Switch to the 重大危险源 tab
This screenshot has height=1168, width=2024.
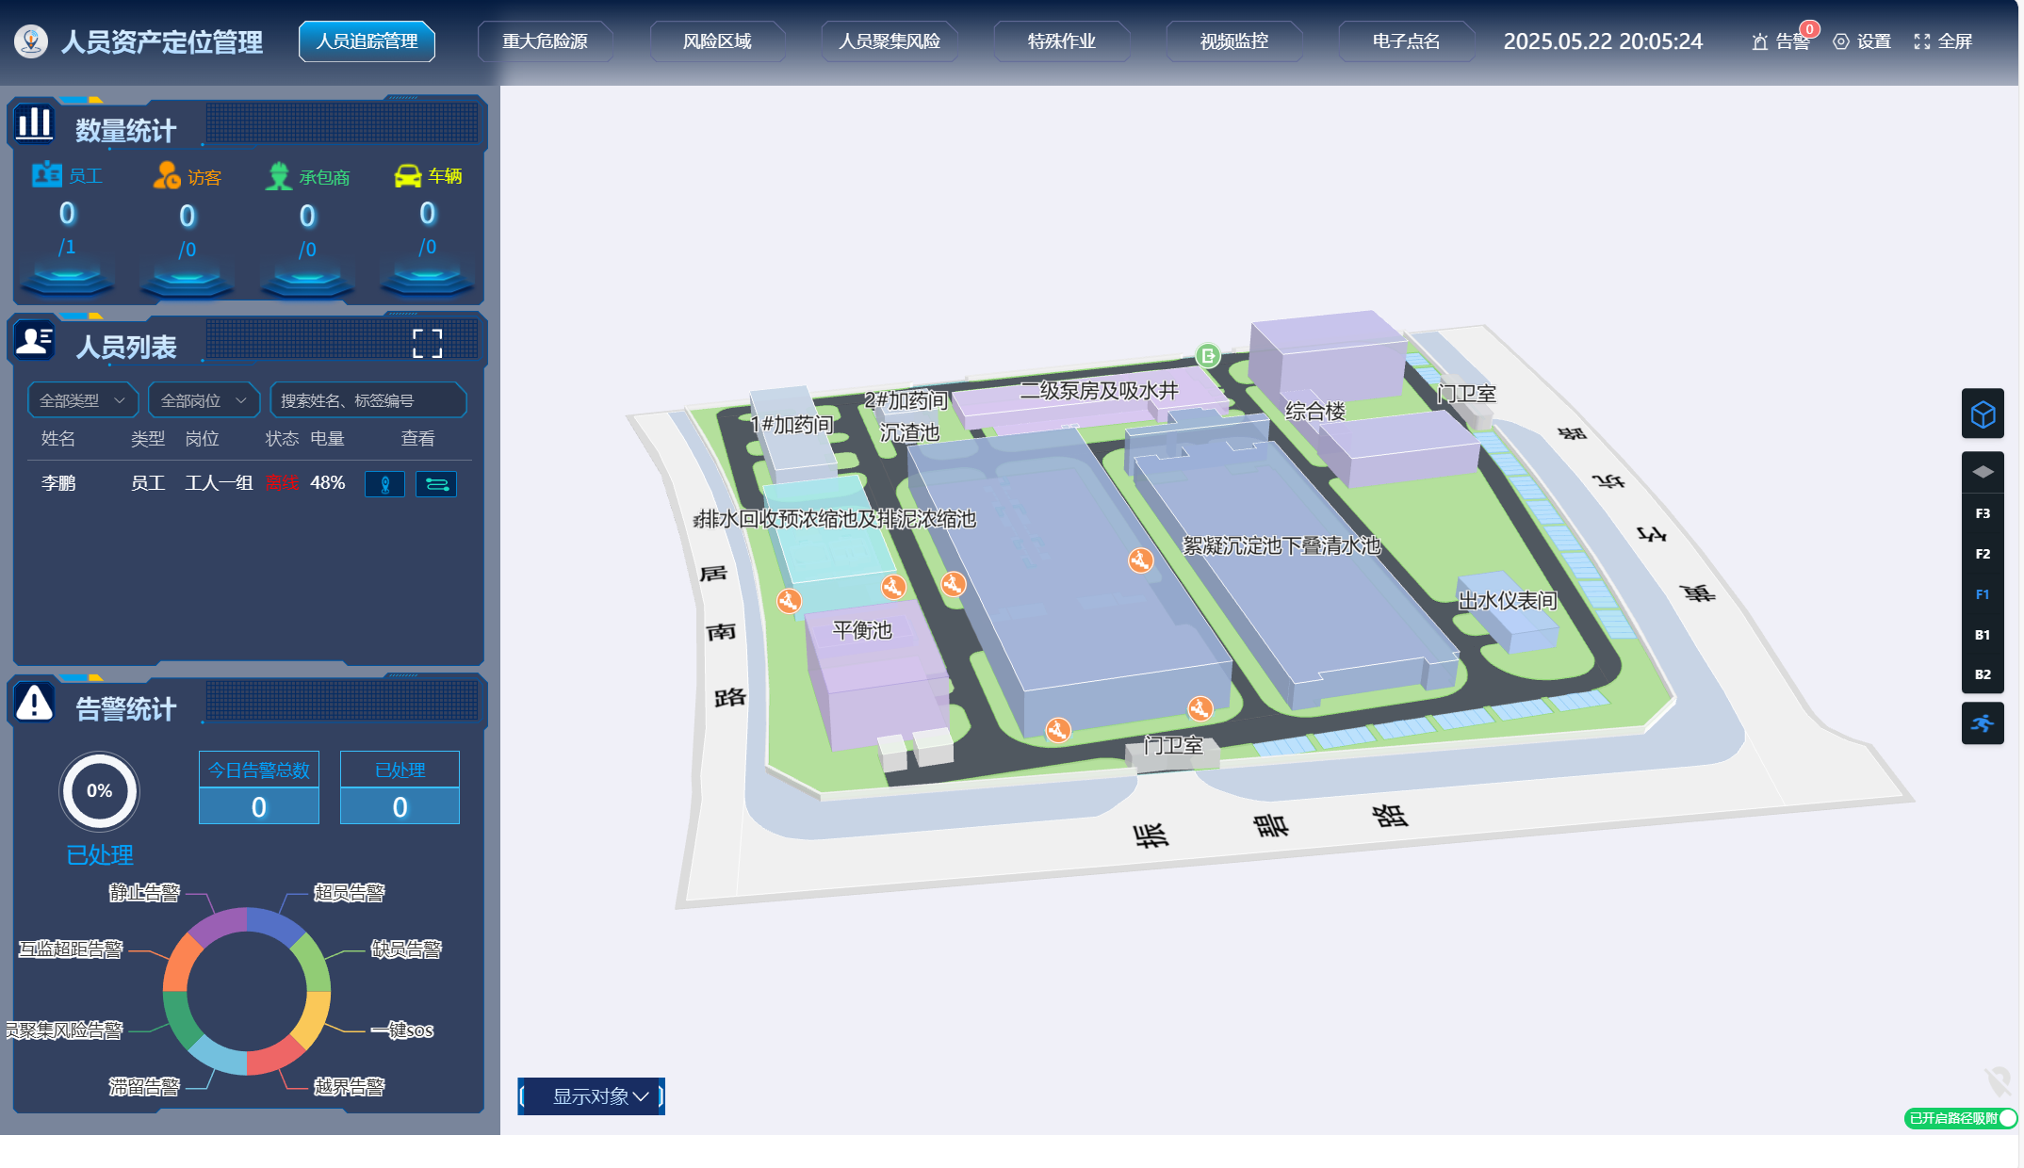point(545,41)
